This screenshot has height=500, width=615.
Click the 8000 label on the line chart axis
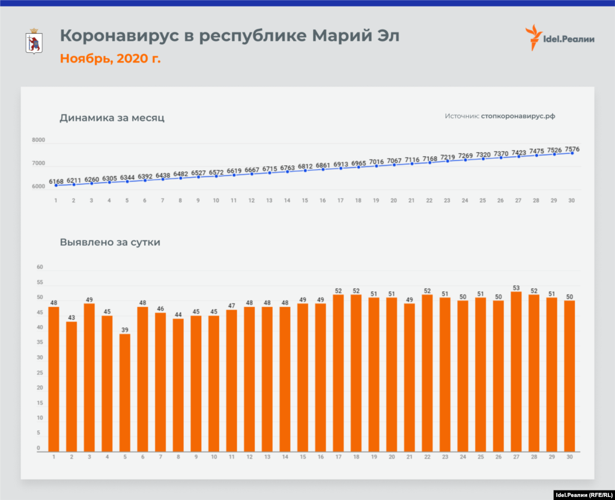(x=38, y=140)
